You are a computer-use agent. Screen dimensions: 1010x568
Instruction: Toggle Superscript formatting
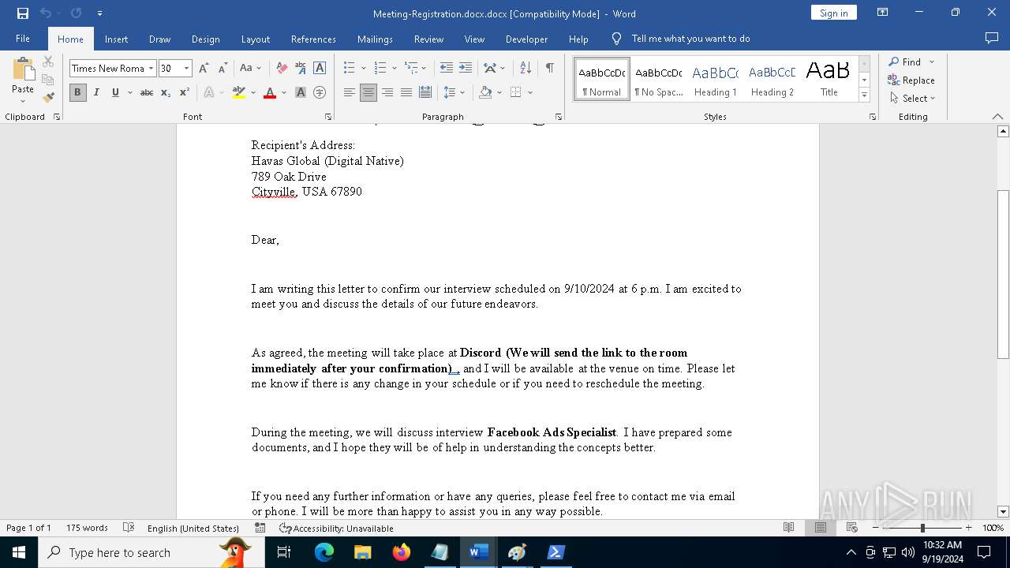pyautogui.click(x=185, y=92)
